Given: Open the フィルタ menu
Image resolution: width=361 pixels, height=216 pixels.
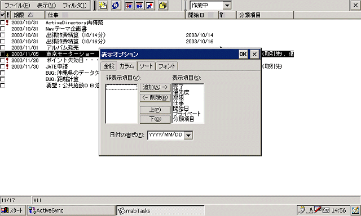Looking at the screenshot, I should pyautogui.click(x=74, y=6).
